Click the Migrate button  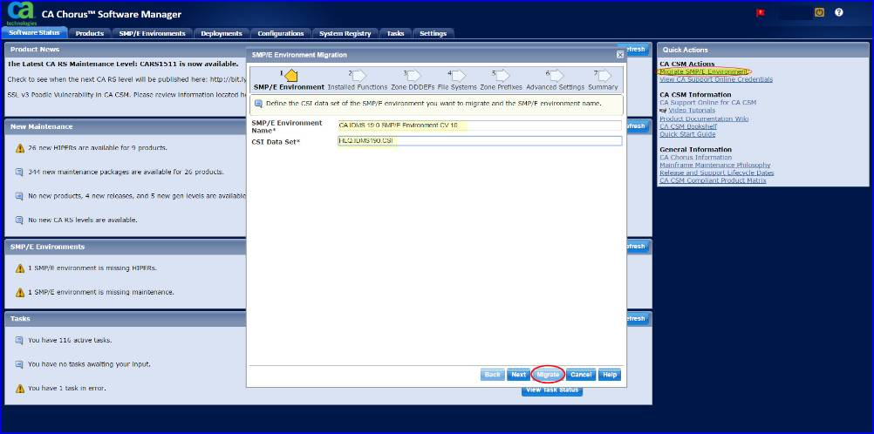click(x=548, y=375)
